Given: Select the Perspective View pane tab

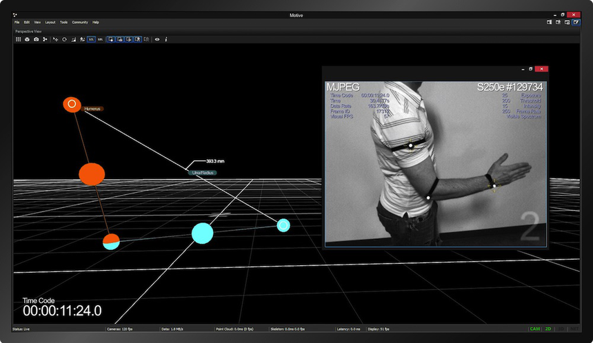Looking at the screenshot, I should click(x=28, y=32).
